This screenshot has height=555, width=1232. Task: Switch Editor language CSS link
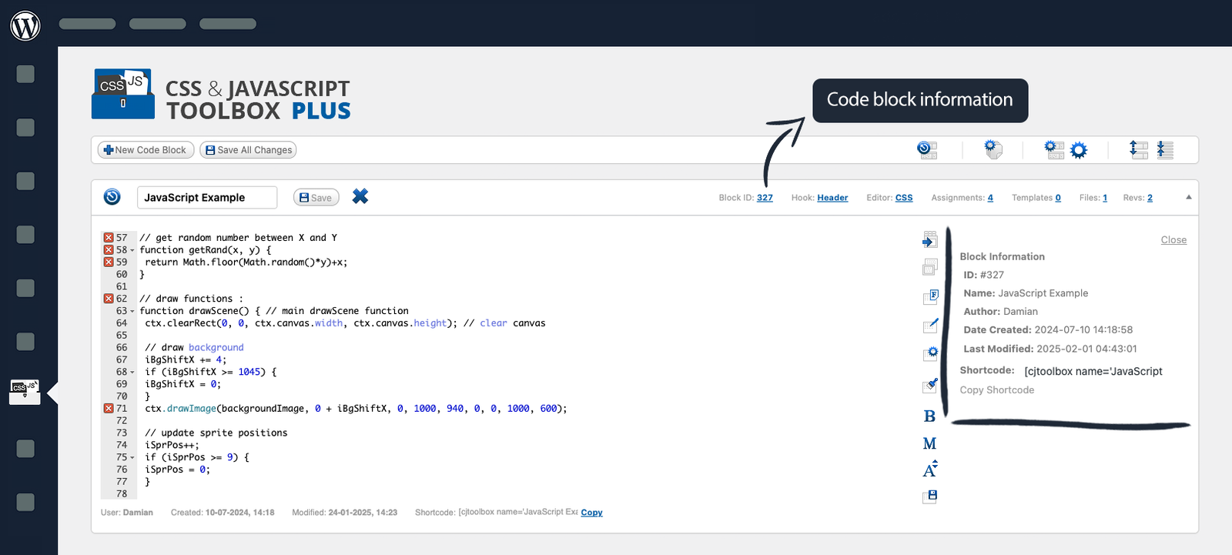(904, 198)
